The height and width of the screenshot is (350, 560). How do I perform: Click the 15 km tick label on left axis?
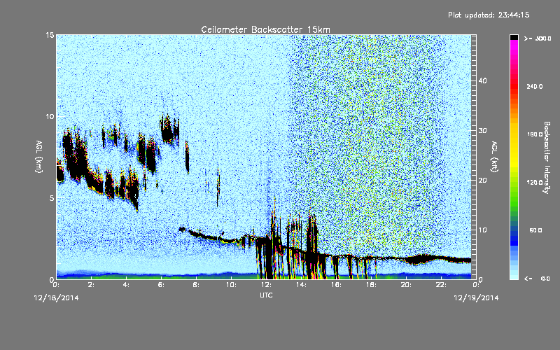(x=50, y=35)
